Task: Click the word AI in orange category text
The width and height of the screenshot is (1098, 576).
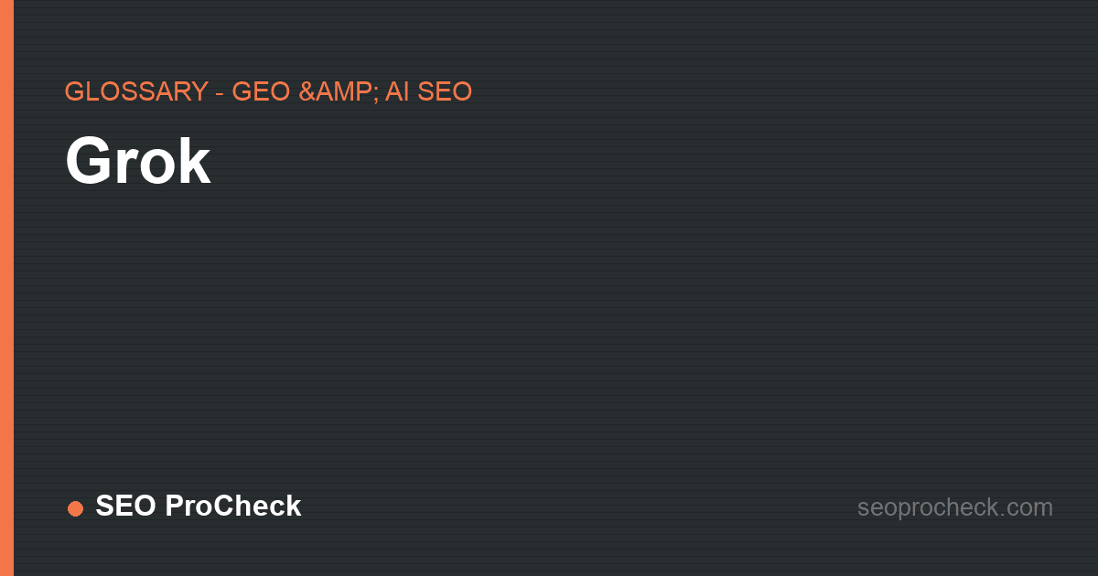Action: point(397,91)
